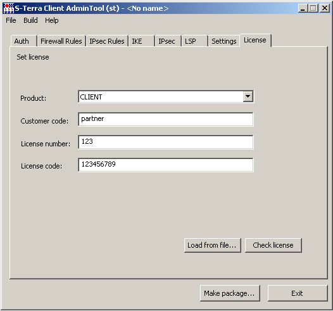The width and height of the screenshot is (333, 311).
Task: Open the CLIENT product combo box
Action: 166,97
